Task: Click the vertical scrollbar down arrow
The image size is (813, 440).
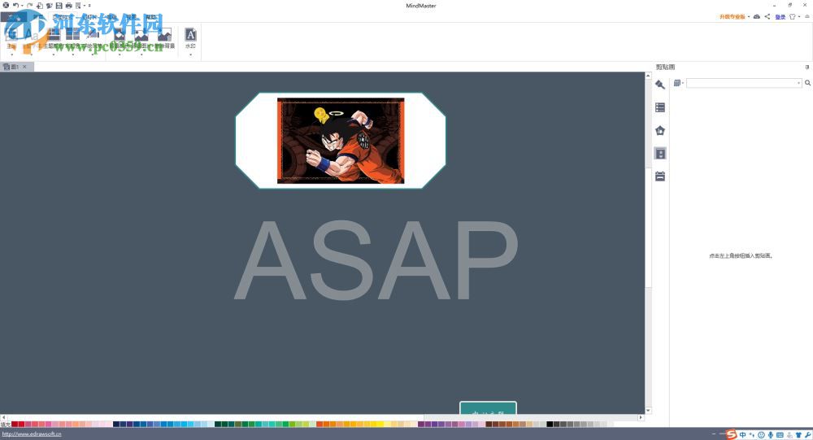Action: (x=648, y=411)
